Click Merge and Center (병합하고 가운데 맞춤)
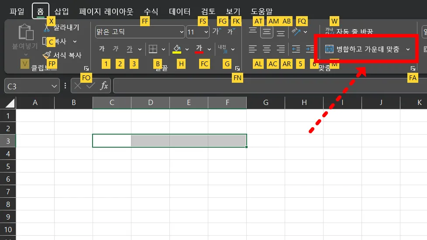The width and height of the screenshot is (427, 240). pos(362,49)
